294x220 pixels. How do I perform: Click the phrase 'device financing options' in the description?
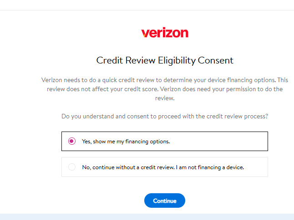click(238, 80)
